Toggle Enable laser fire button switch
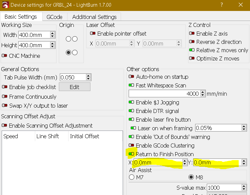Screen dimensions: 250x195 pos(131,119)
